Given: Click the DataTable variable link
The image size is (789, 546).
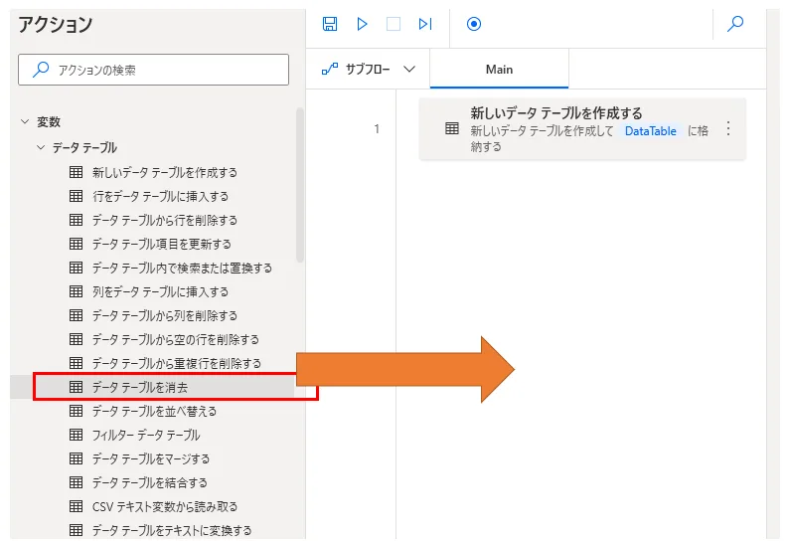Looking at the screenshot, I should [650, 131].
